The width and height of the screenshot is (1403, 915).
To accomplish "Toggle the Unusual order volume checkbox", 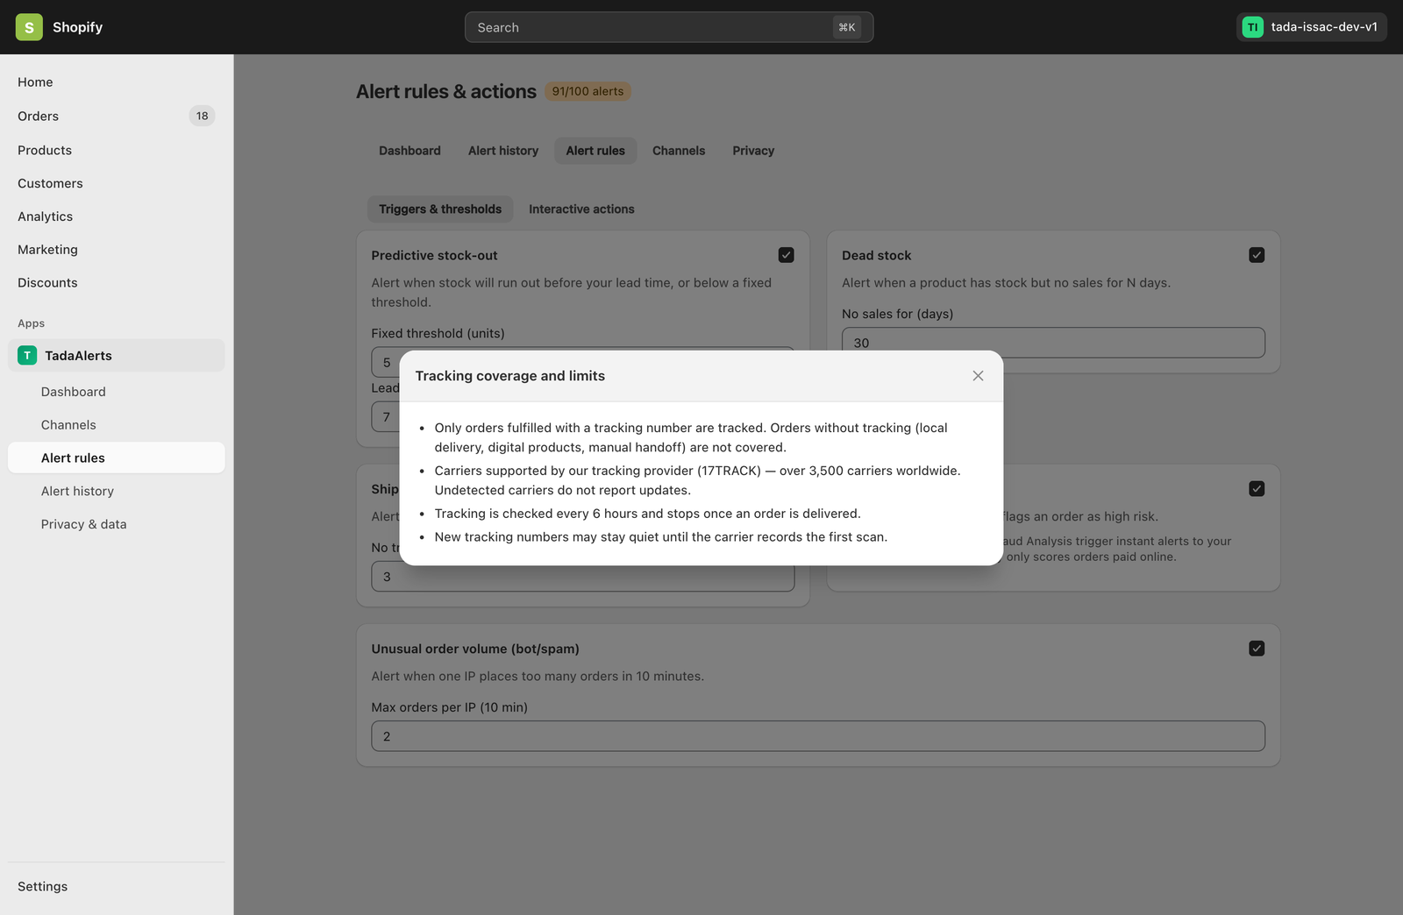I will 1257,649.
